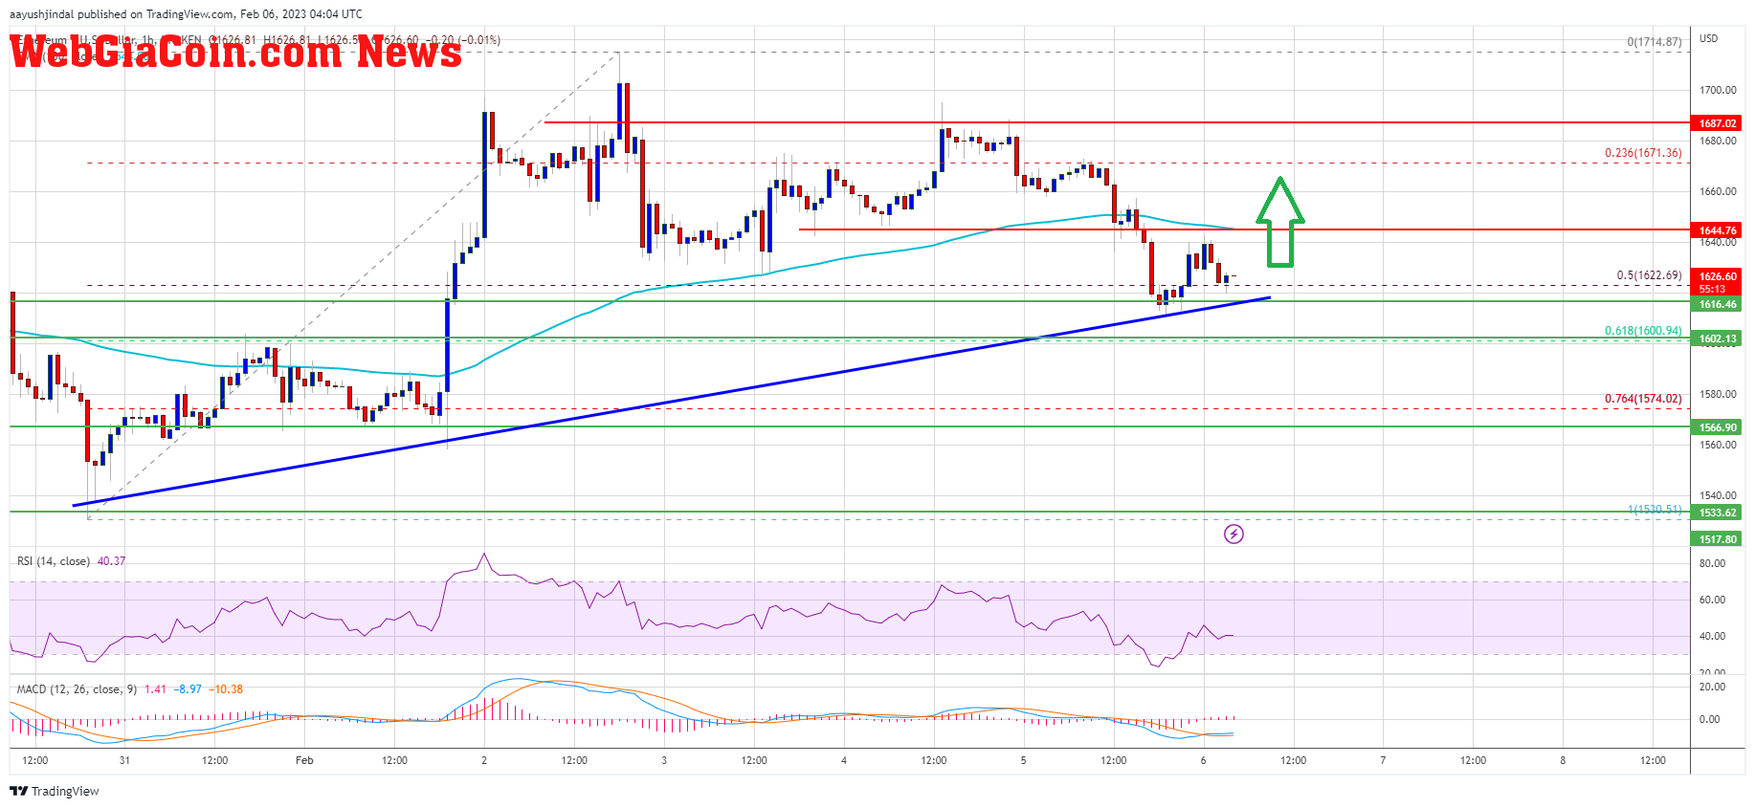Click the RSI value 40.37
The width and height of the screenshot is (1755, 808).
coord(111,561)
